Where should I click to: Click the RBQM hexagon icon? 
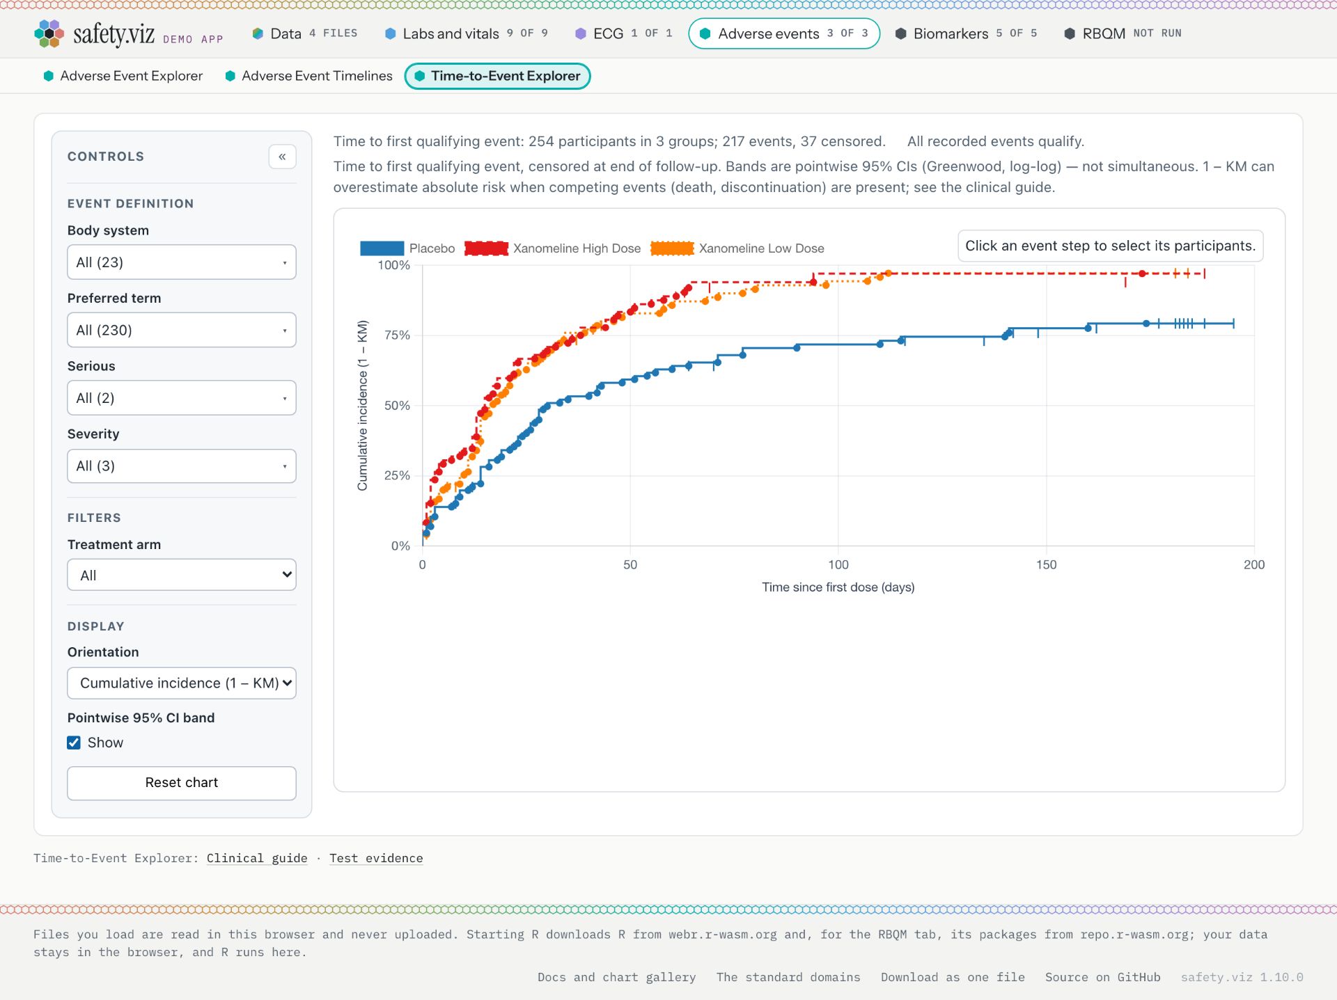[x=1070, y=33]
